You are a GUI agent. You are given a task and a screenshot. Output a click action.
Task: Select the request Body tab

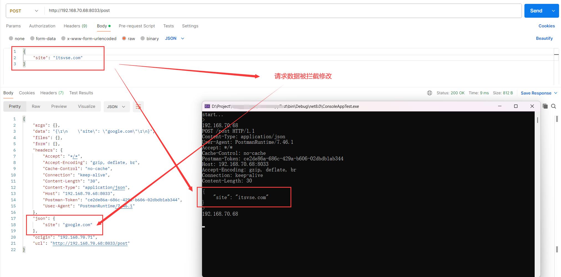pos(104,26)
